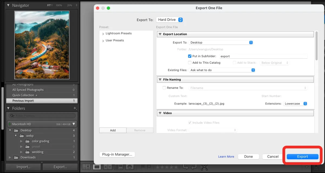Open the Extensions Lowercase dropdown
Screen dimensions: 325x173
[295, 104]
